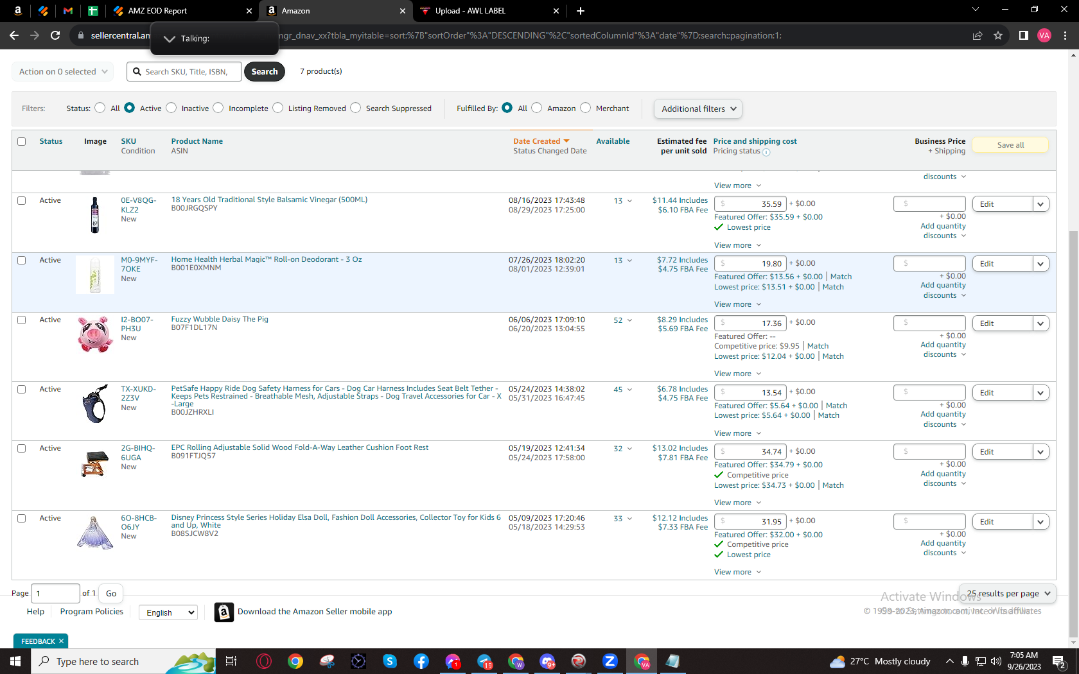Image resolution: width=1079 pixels, height=674 pixels.
Task: Show hidden system tray icons
Action: point(949,661)
